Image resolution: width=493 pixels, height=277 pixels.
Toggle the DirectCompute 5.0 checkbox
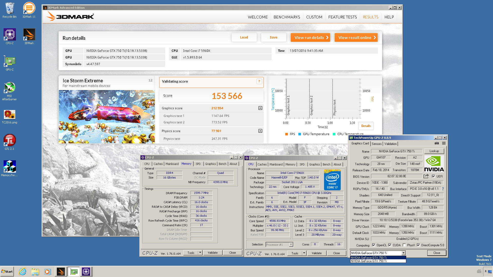pyautogui.click(x=418, y=245)
